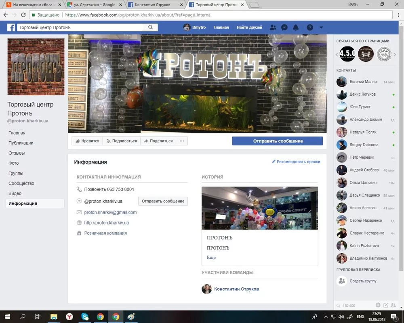Open Сообщество in page sidebar
Viewport: 404px width, 323px height.
click(x=21, y=183)
